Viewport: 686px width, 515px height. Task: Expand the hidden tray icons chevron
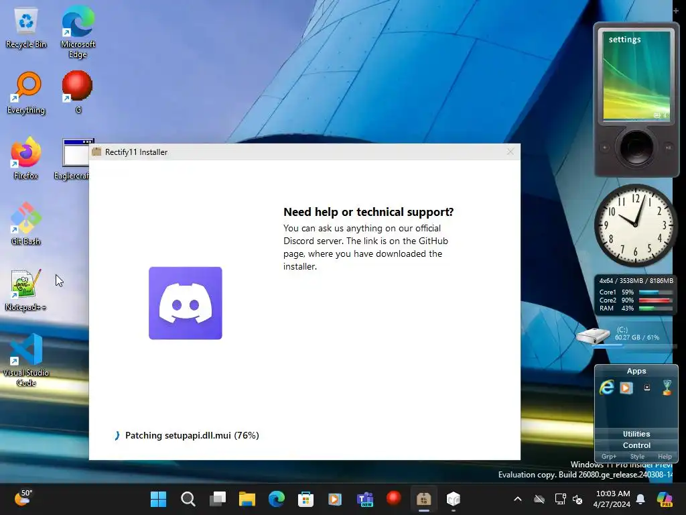pos(518,499)
